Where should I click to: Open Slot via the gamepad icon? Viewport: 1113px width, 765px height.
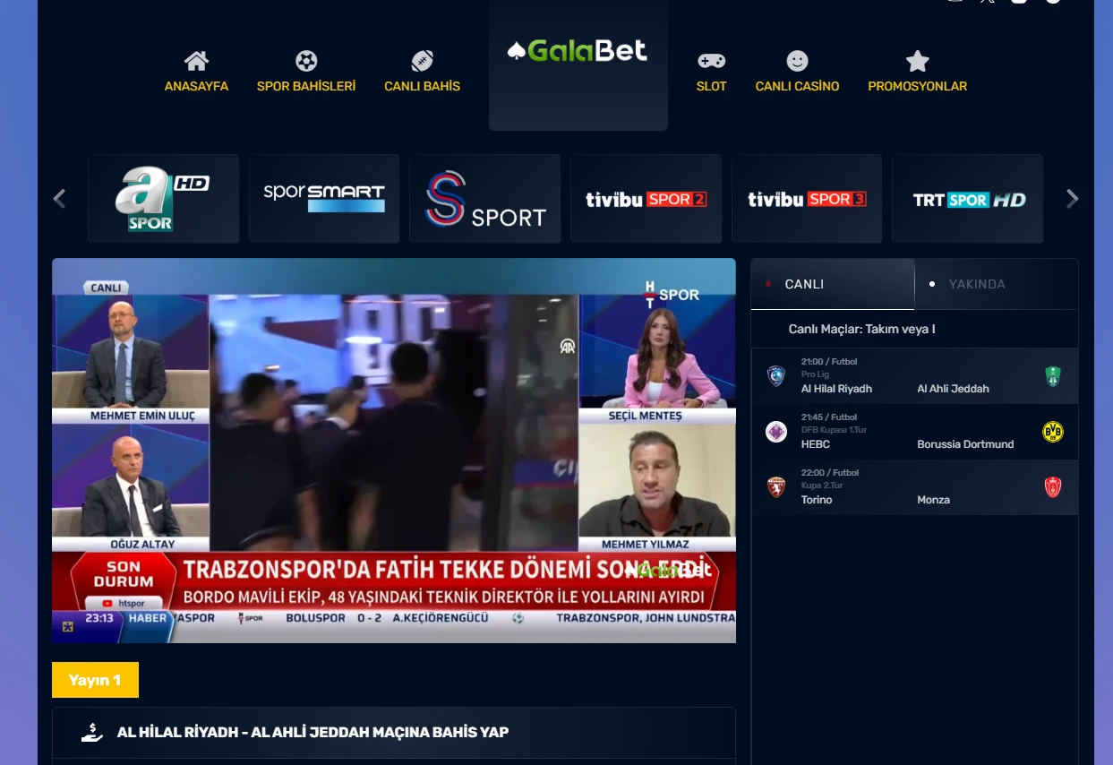coord(712,61)
